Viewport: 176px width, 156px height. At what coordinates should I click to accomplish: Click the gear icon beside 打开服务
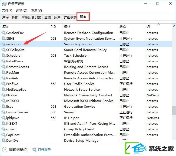[x=34, y=150]
